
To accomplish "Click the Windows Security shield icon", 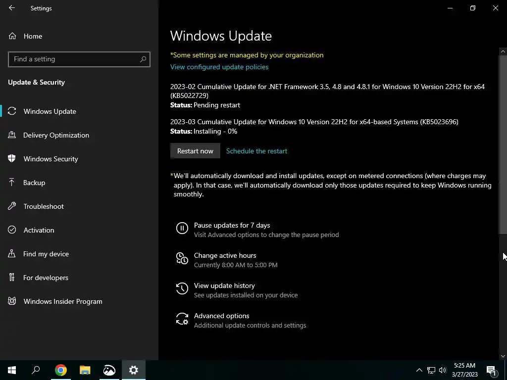I will pos(12,159).
